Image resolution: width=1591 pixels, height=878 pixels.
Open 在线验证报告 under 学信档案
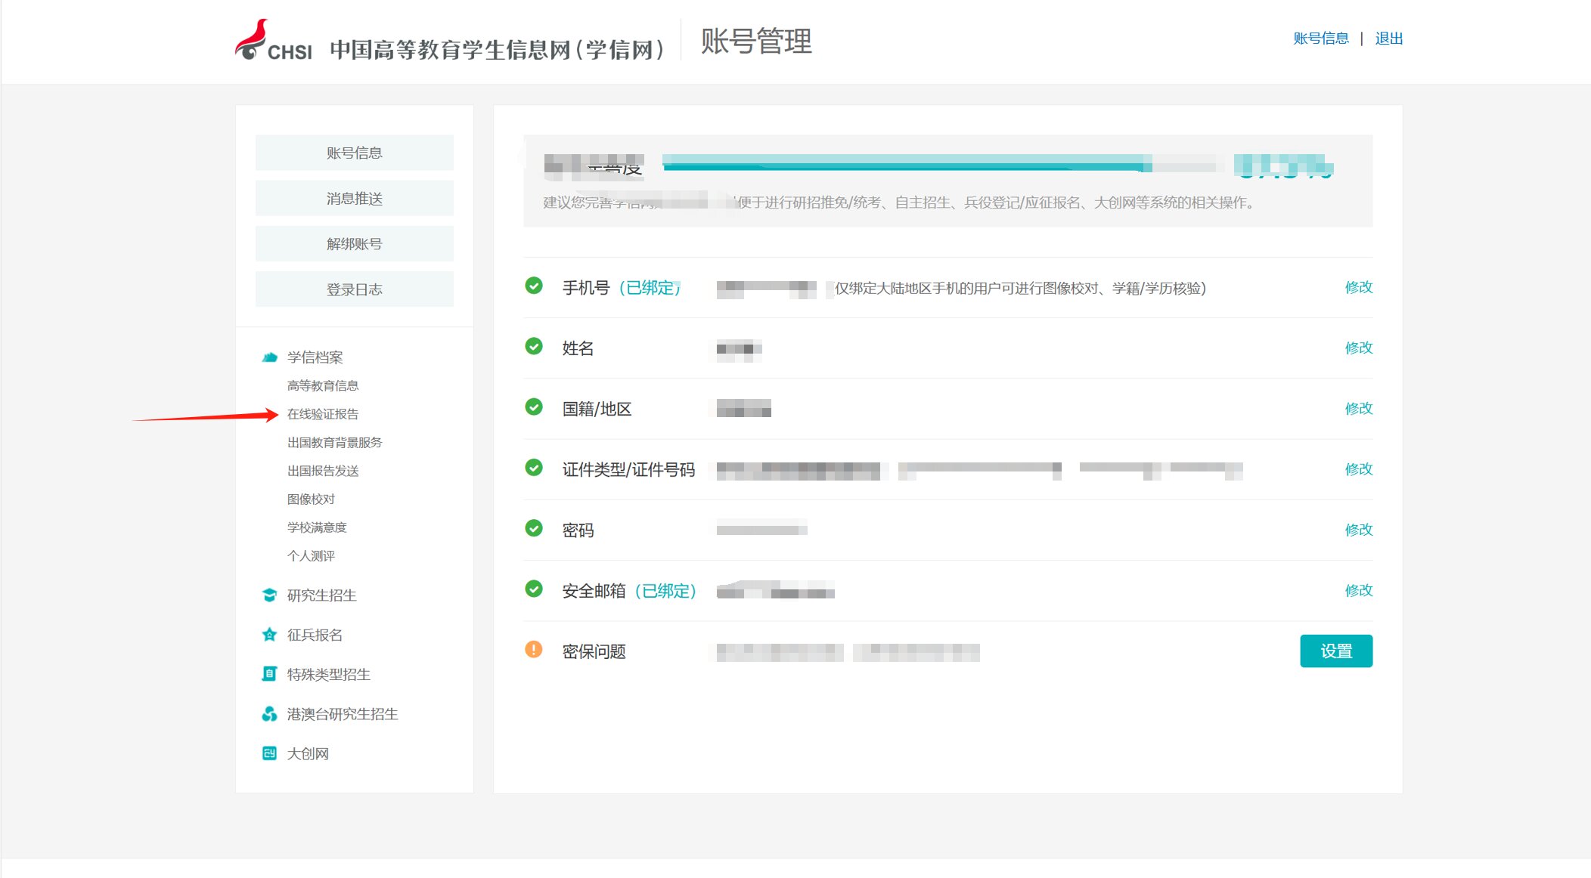click(323, 414)
